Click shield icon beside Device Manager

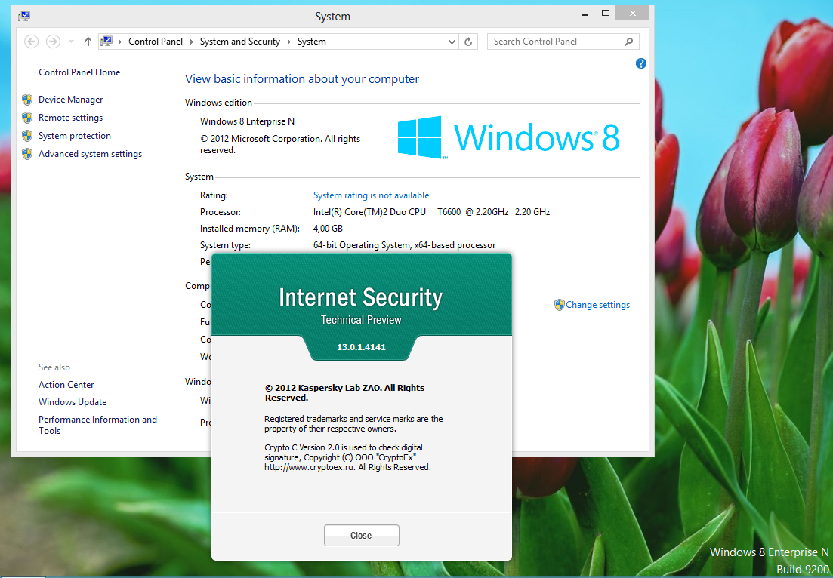point(28,100)
